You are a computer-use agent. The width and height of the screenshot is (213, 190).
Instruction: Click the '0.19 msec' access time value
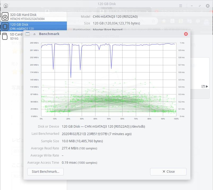(x=69, y=163)
